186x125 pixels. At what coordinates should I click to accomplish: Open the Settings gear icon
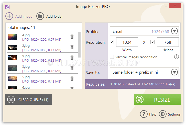click(x=163, y=114)
